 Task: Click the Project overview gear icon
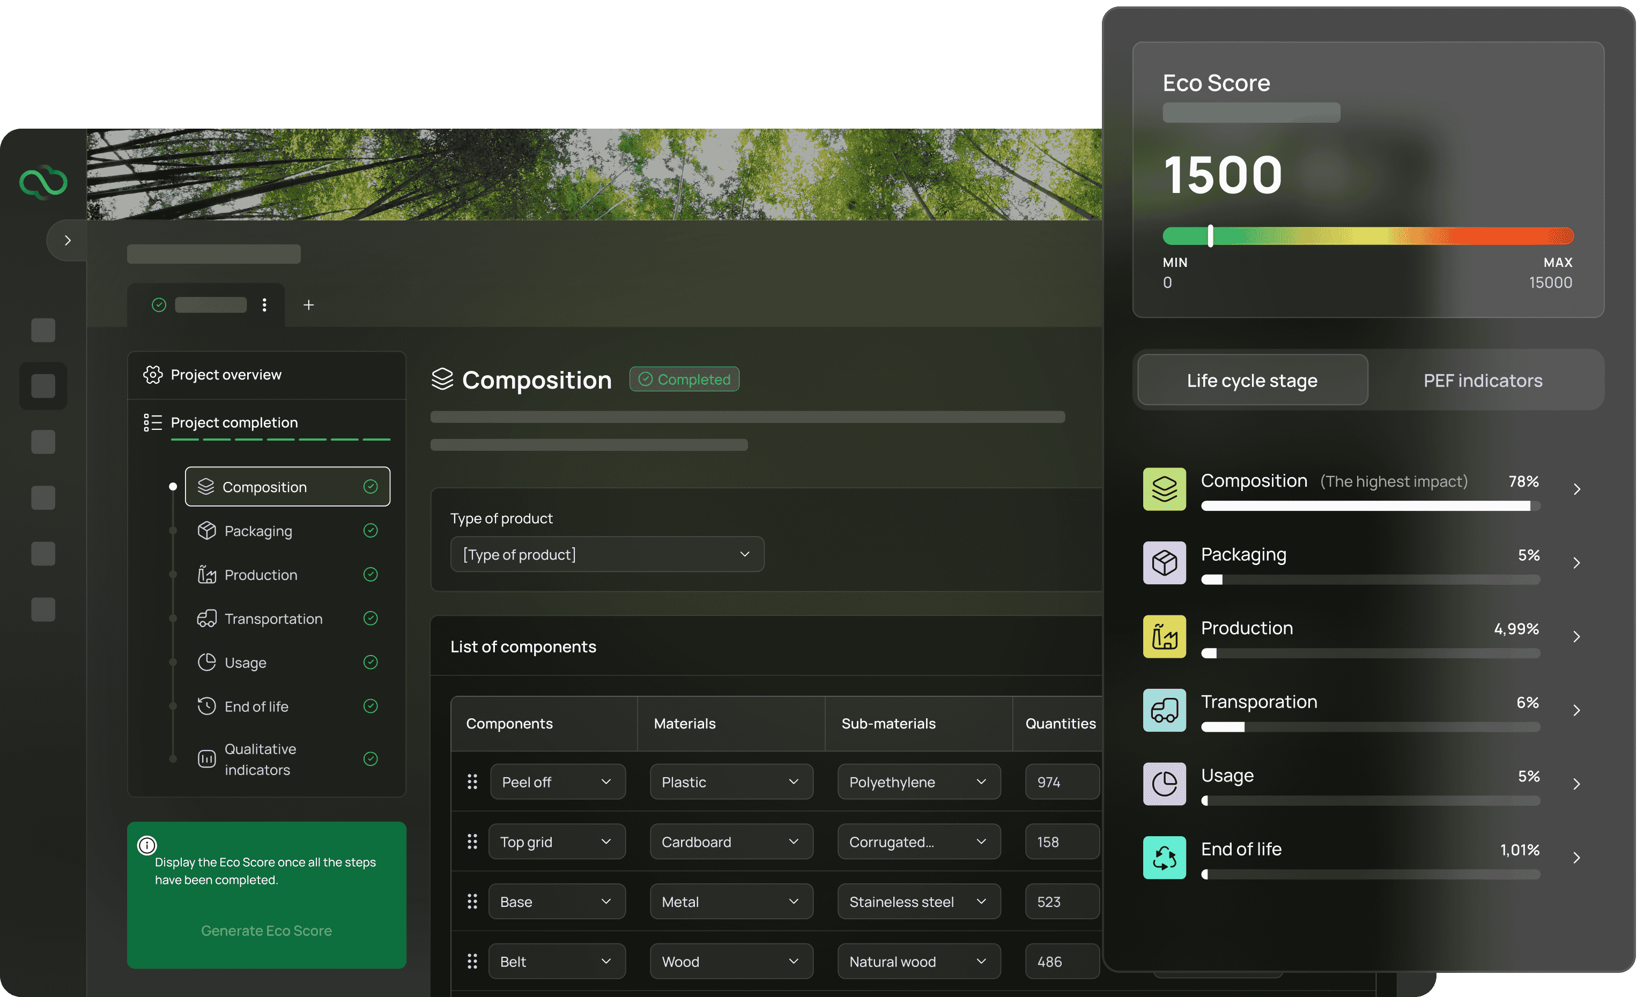[152, 374]
